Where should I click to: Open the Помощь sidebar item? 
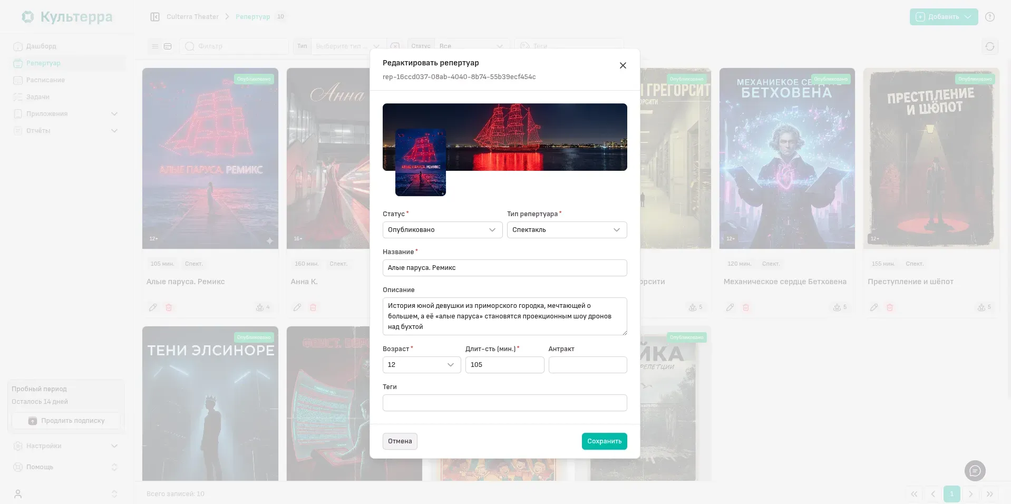point(67,467)
